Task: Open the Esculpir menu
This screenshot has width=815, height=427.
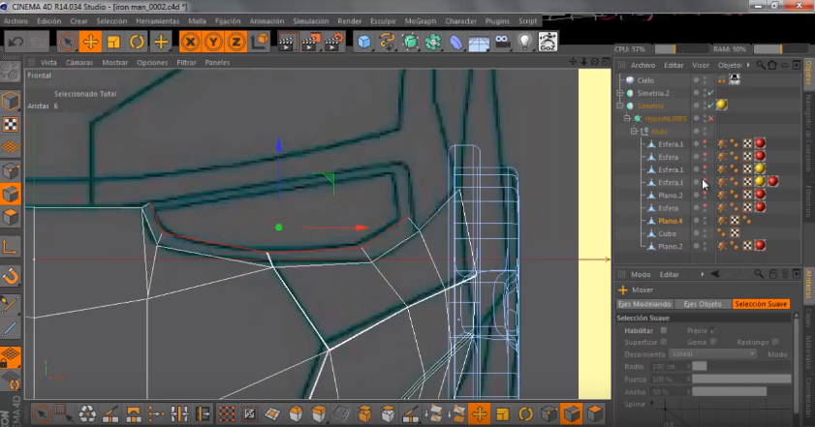Action: [383, 21]
